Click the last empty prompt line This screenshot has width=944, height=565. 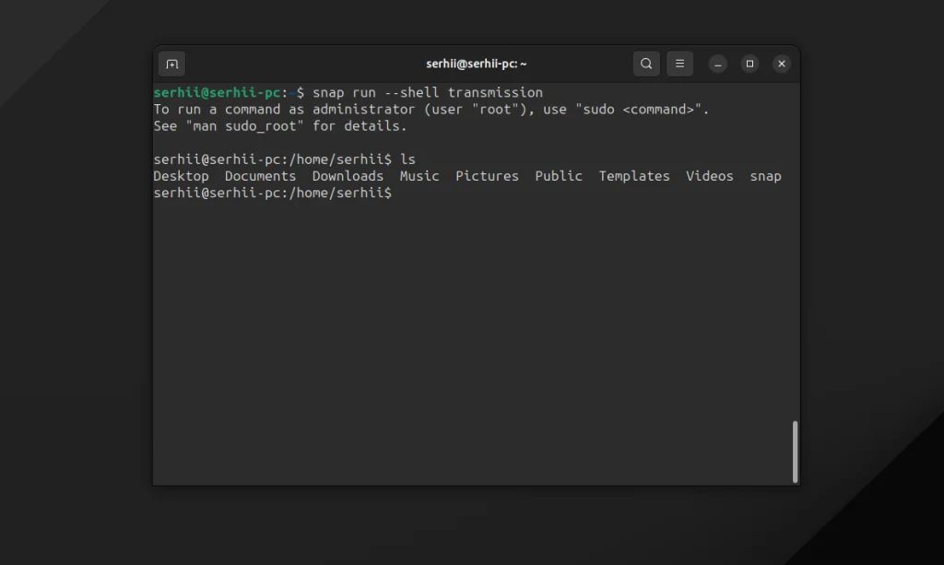pyautogui.click(x=272, y=194)
